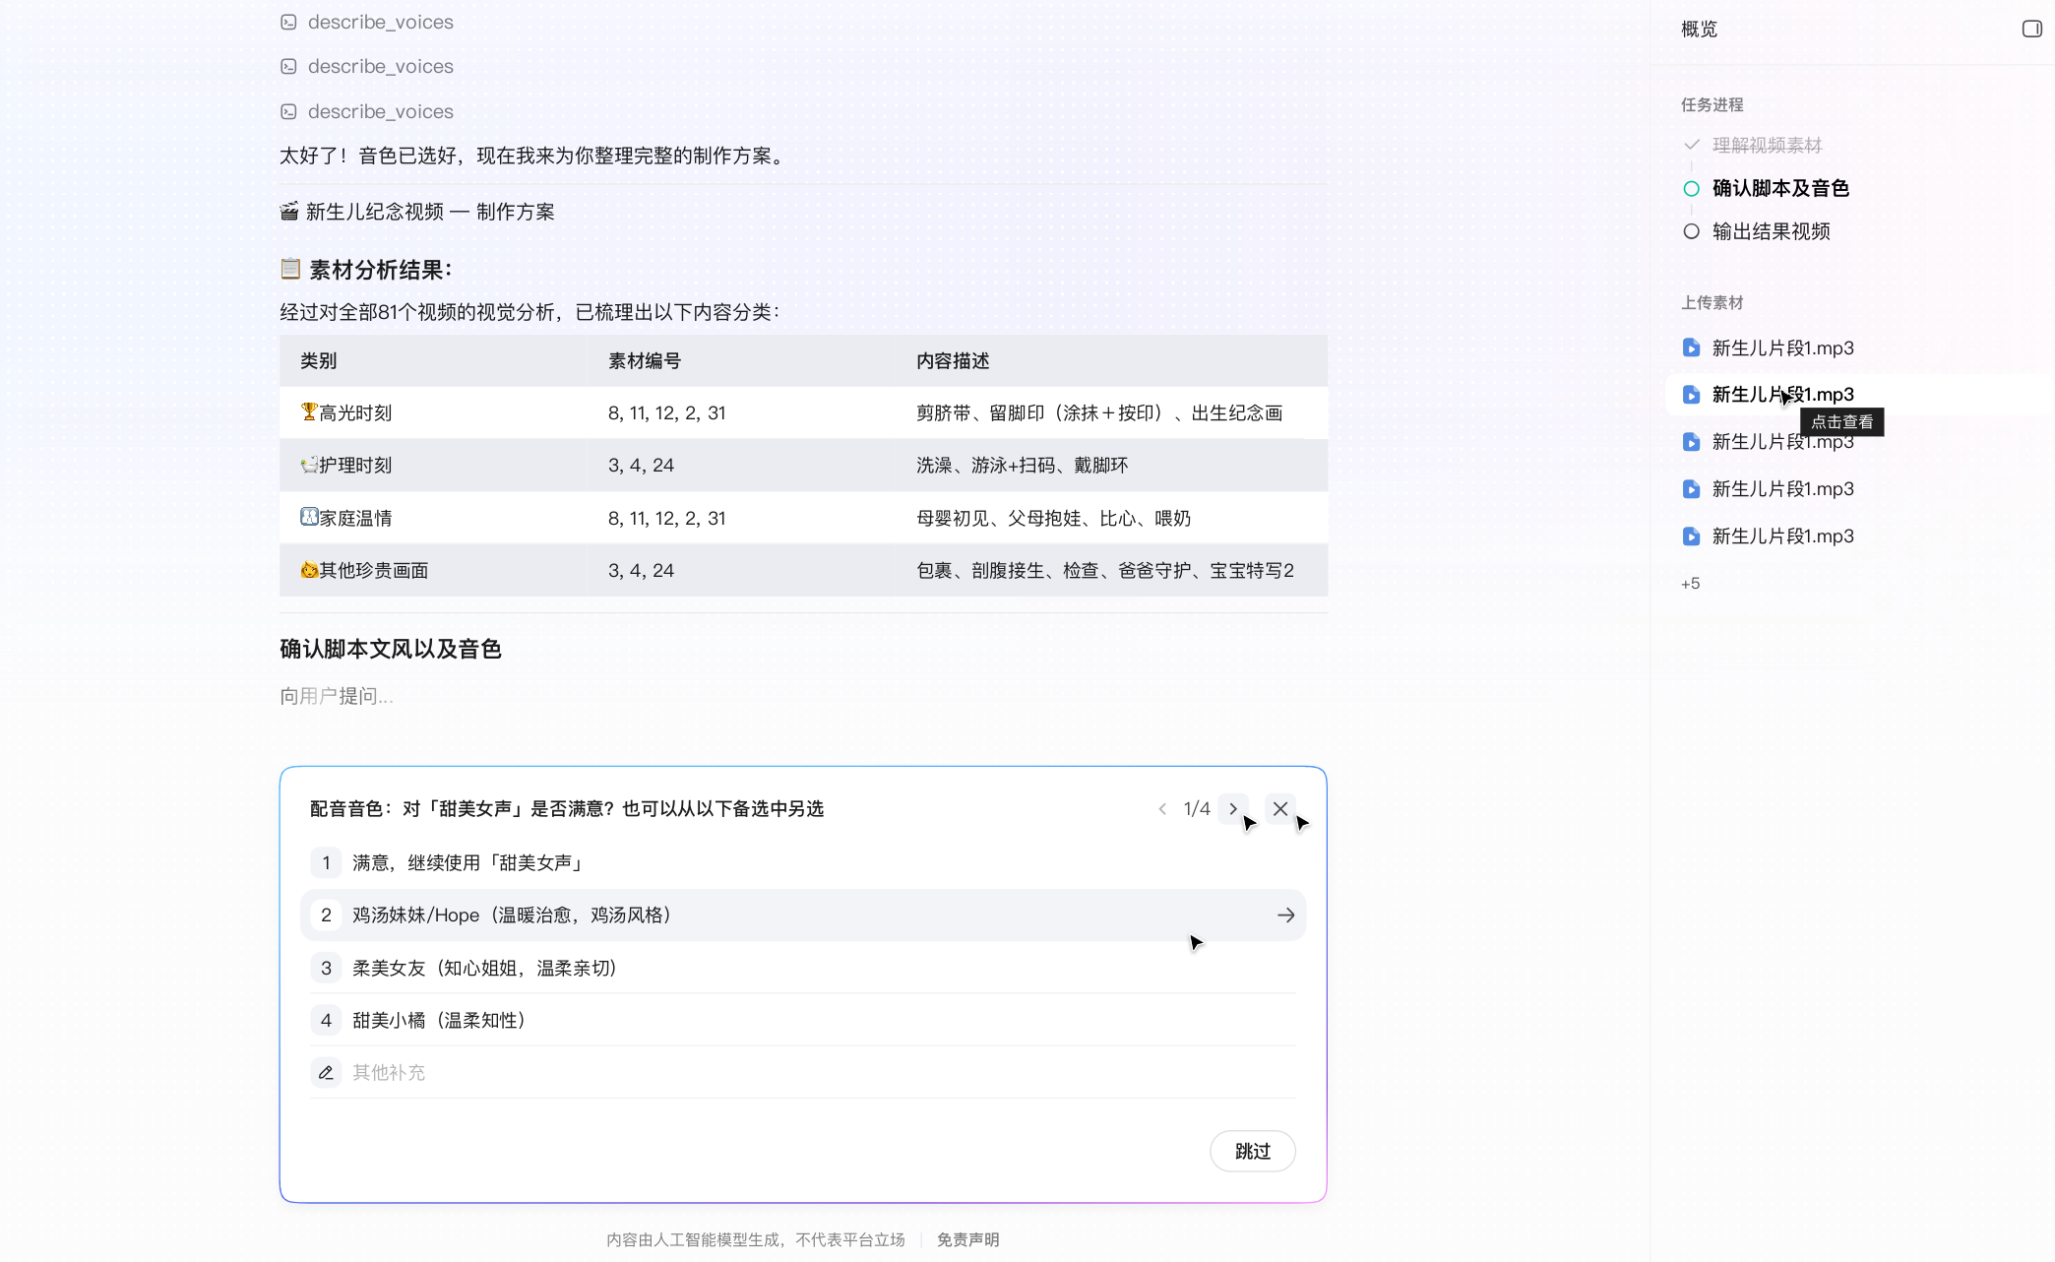Image resolution: width=2055 pixels, height=1262 pixels.
Task: Click the icon in 护理时刻 row
Action: click(309, 464)
